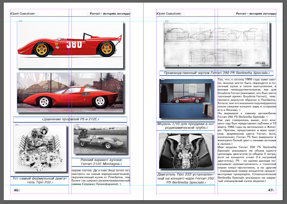Select the engine bay photo on page 47

point(186,151)
